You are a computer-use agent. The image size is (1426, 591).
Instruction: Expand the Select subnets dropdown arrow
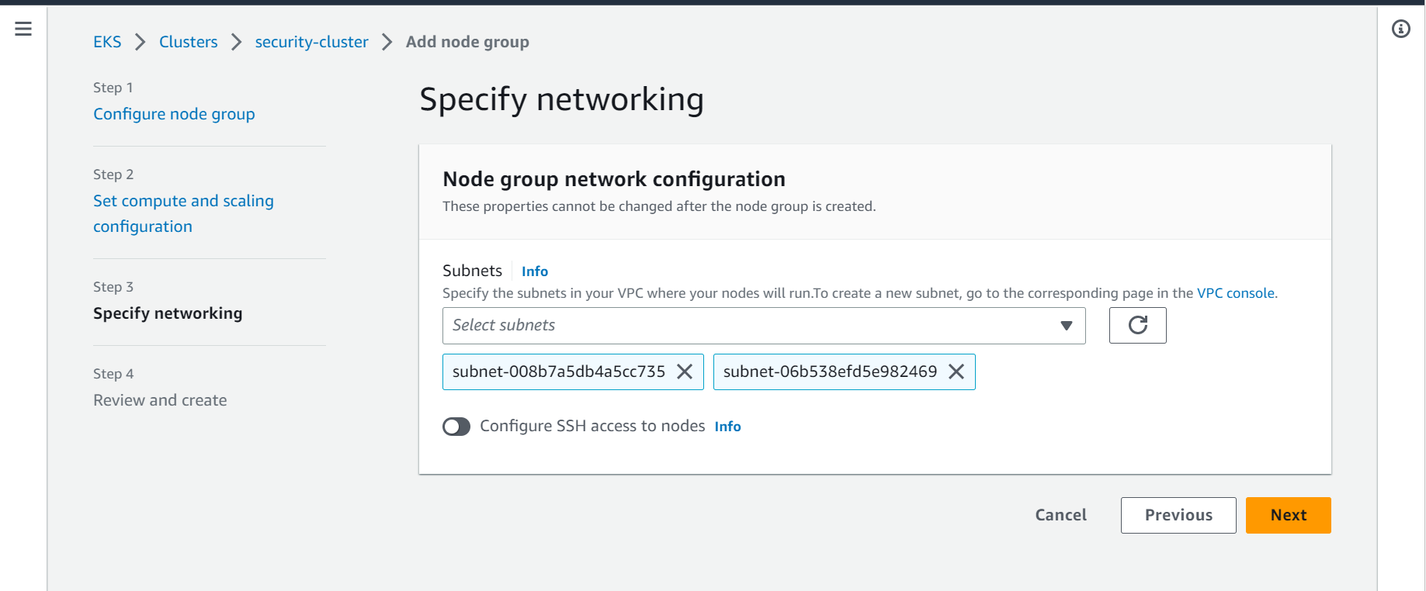(x=1067, y=326)
